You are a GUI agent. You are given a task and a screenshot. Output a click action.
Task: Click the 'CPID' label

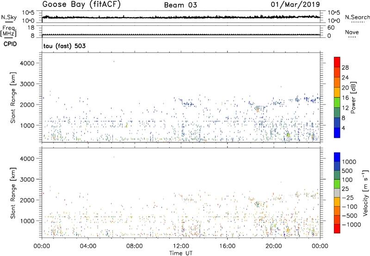pos(10,44)
